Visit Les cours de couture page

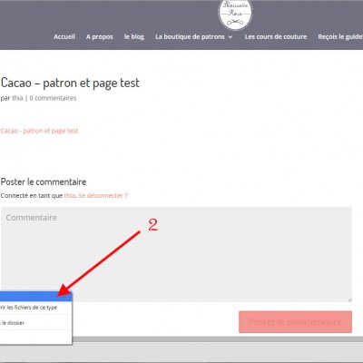coord(276,36)
